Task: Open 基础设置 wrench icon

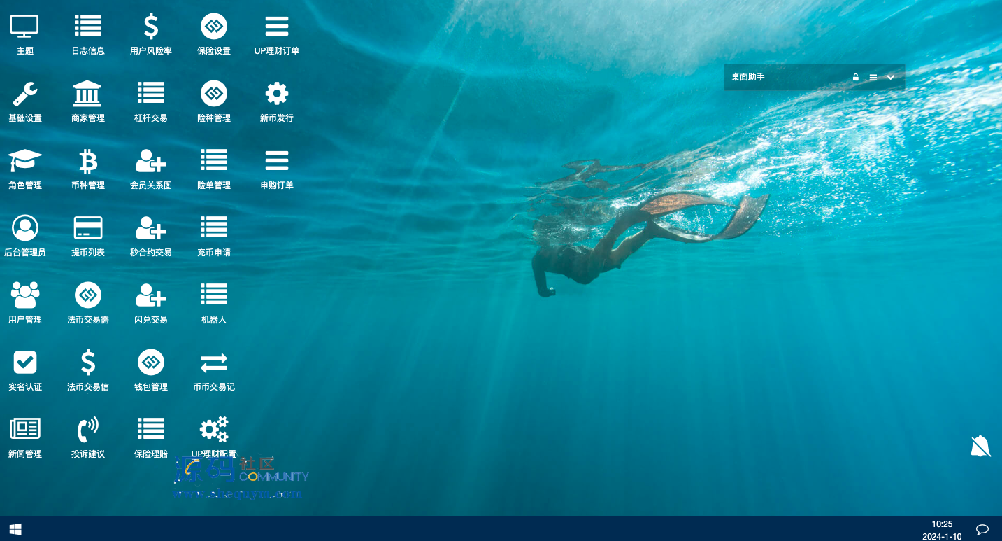Action: point(24,94)
